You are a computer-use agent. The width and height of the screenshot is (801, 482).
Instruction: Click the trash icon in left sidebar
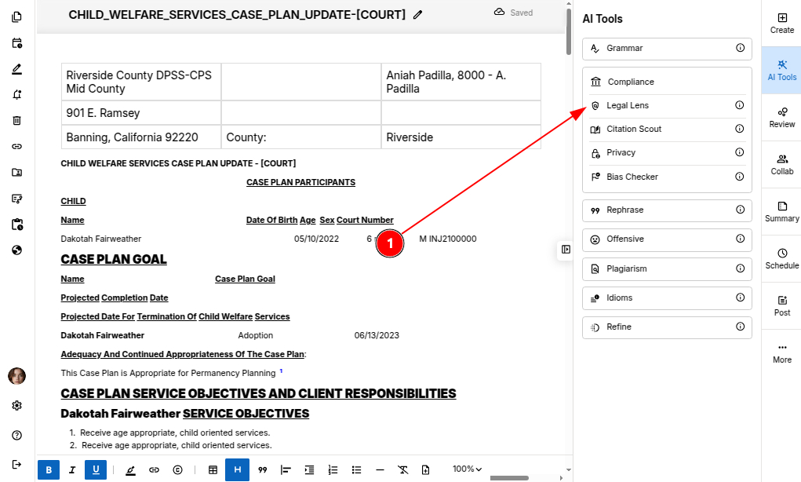[16, 120]
